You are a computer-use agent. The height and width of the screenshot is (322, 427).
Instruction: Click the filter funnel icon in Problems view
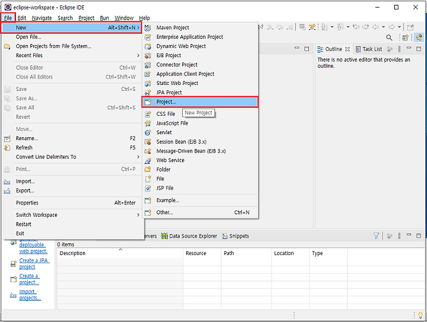click(376, 235)
